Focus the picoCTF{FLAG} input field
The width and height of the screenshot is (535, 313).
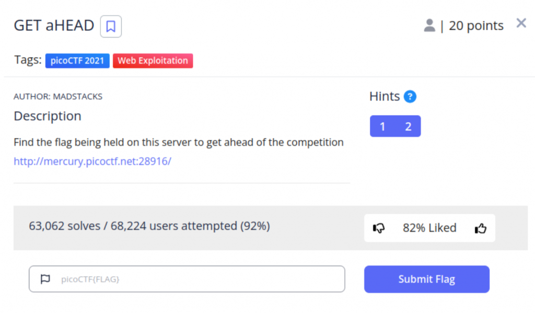click(x=187, y=279)
